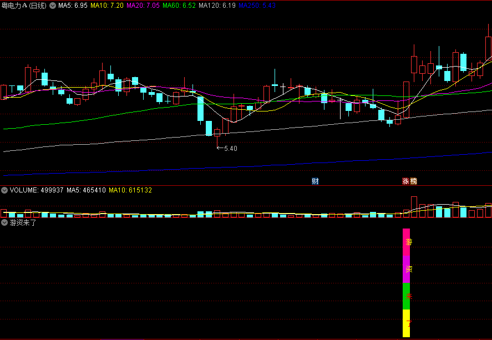Click the MA60: 6.52 price label
The image size is (492, 340).
(179, 6)
